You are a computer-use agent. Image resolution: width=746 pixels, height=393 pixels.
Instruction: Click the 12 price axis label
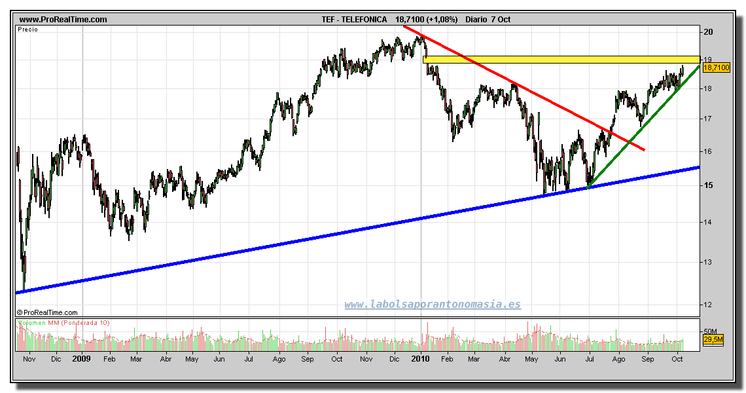coord(708,305)
